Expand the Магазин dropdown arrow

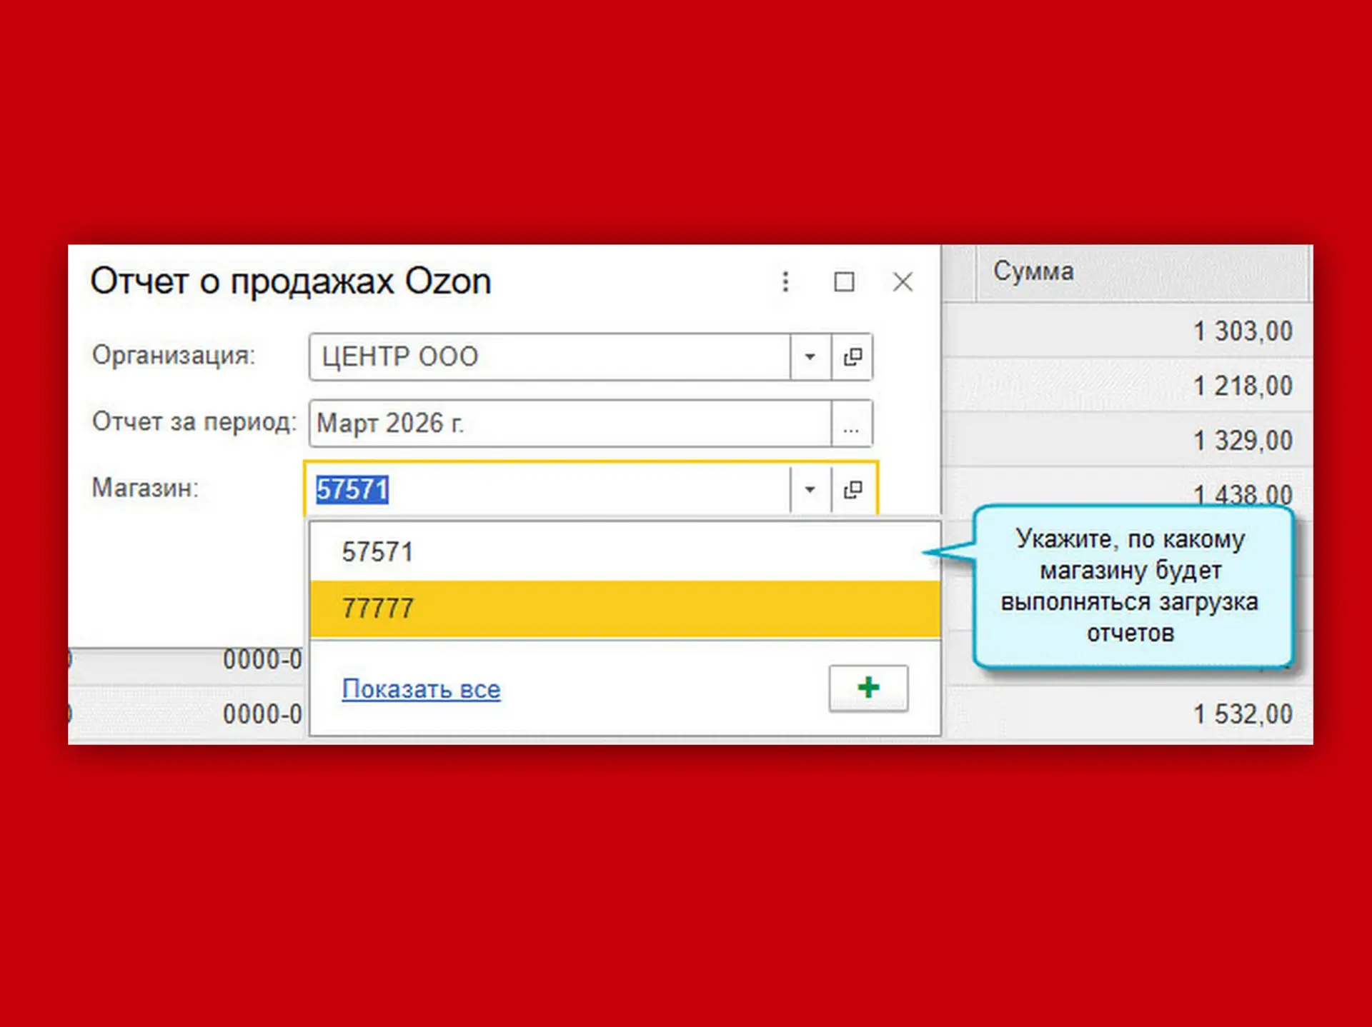[810, 489]
